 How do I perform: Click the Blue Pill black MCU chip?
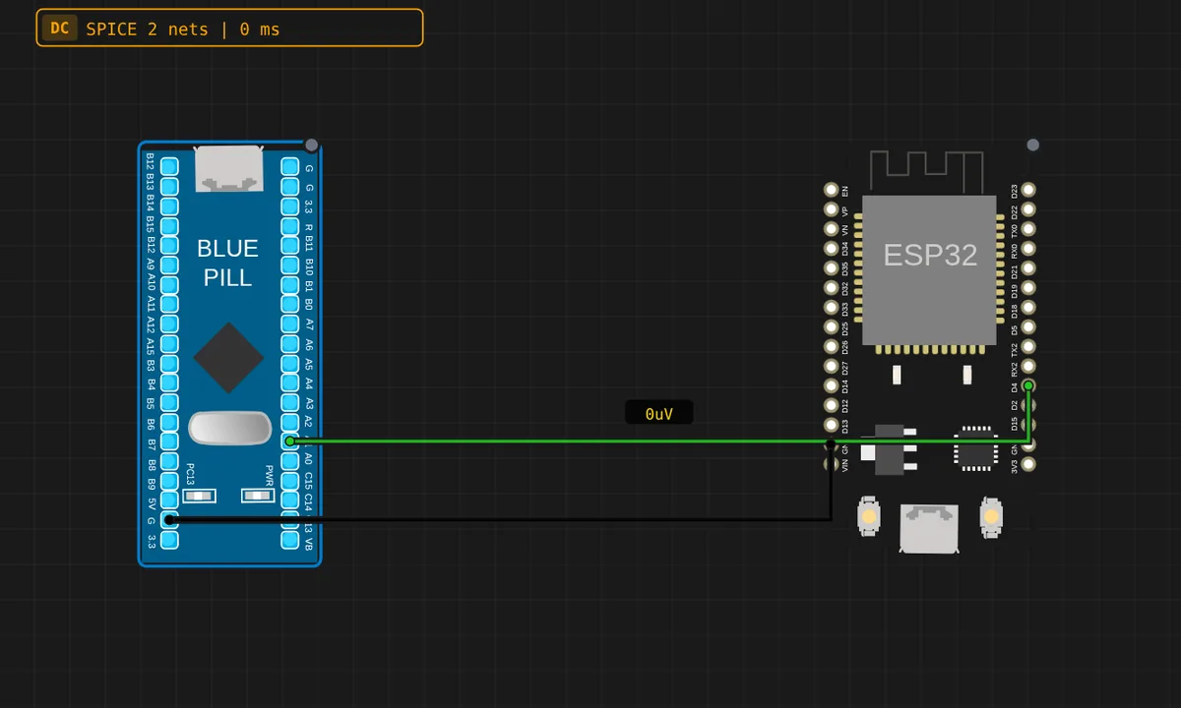228,357
